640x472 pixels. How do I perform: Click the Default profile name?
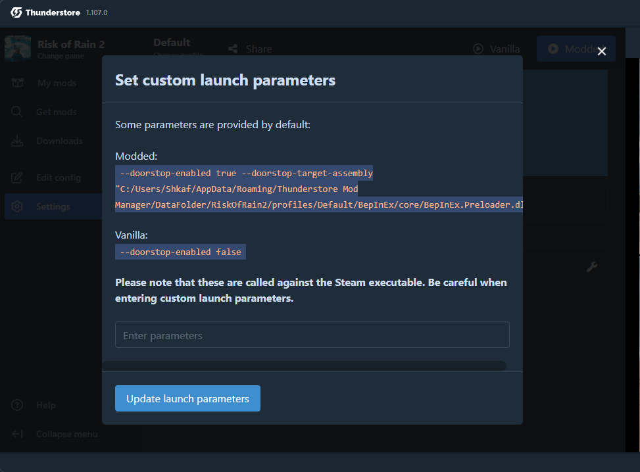coord(172,43)
